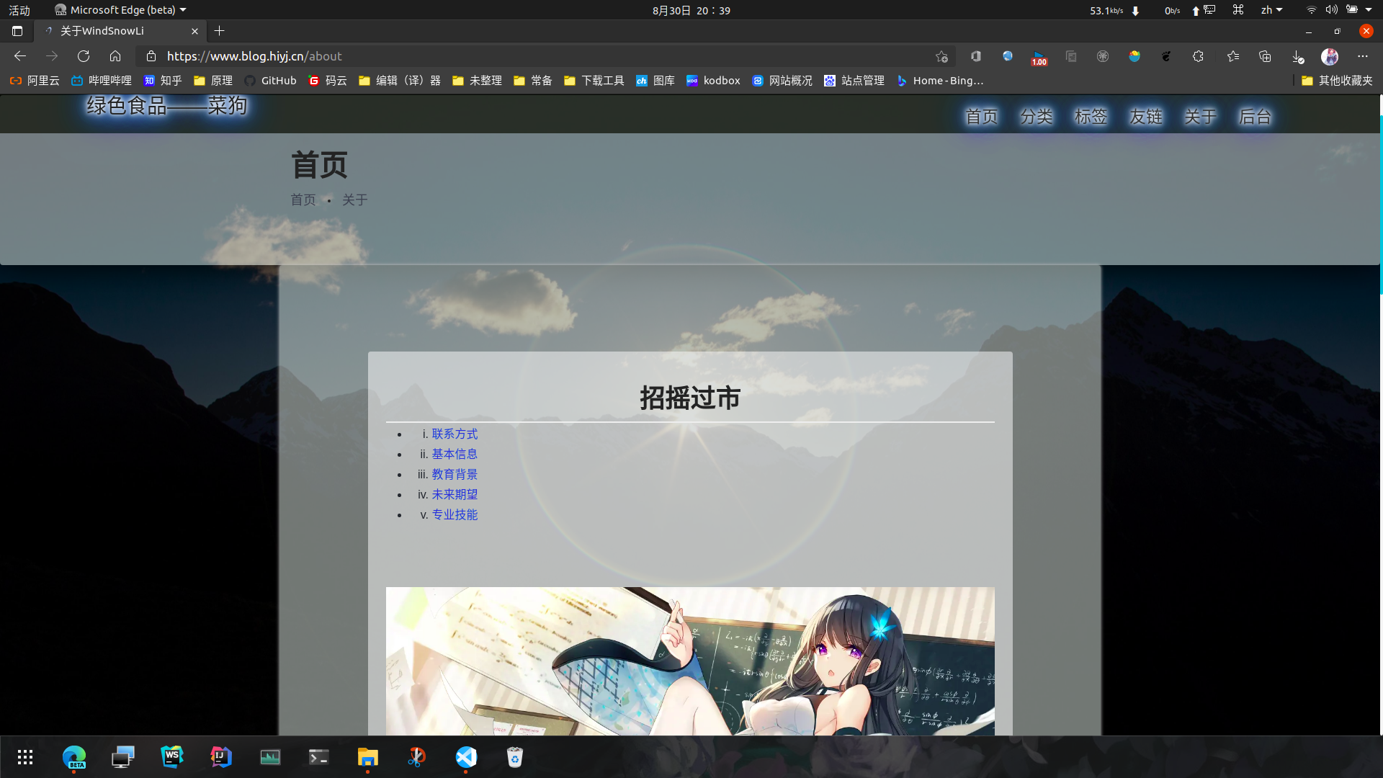Open the 友链 navigation menu item
Image resolution: width=1383 pixels, height=778 pixels.
1145,117
